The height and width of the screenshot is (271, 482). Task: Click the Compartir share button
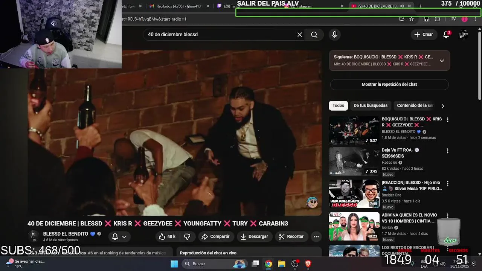[x=215, y=236]
